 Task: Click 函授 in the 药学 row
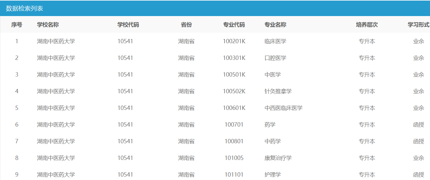pyautogui.click(x=418, y=125)
